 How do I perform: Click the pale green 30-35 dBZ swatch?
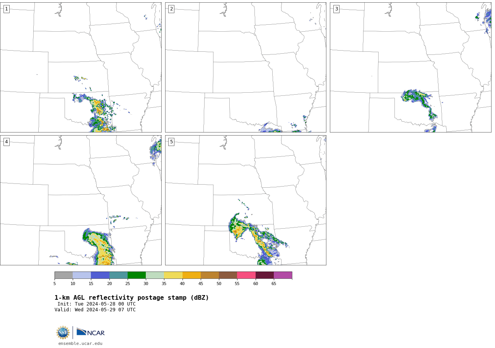(155, 275)
